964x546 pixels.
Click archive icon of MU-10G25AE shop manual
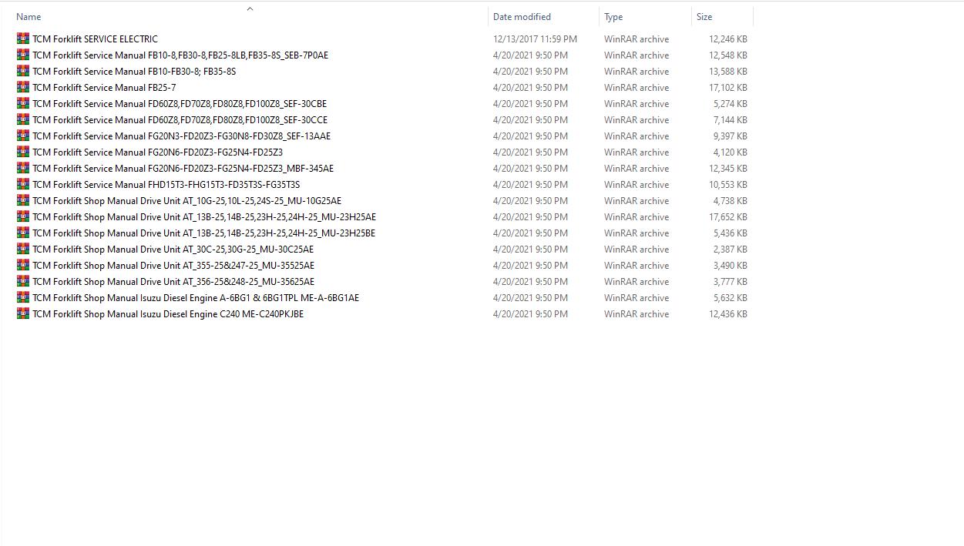[x=23, y=200]
